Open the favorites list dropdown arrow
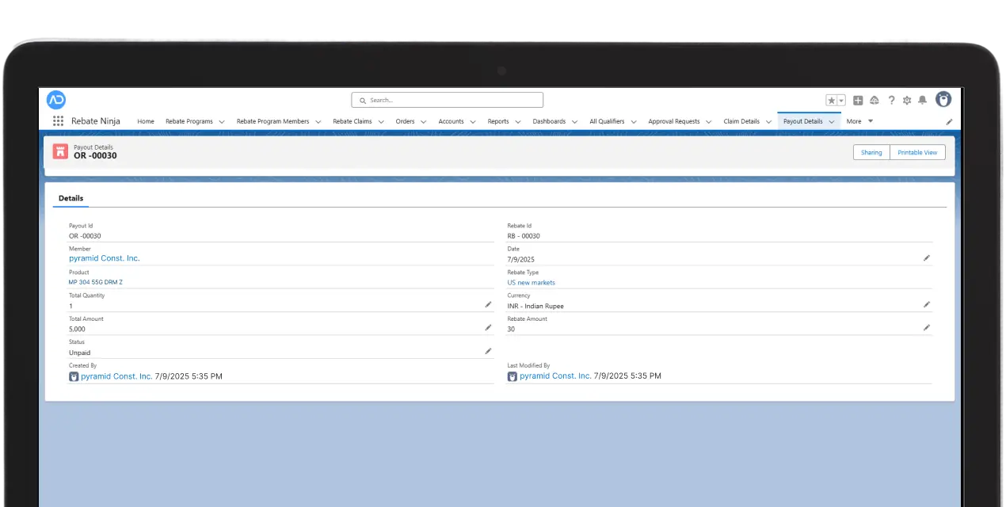Viewport: 1006px width, 507px height. tap(841, 101)
